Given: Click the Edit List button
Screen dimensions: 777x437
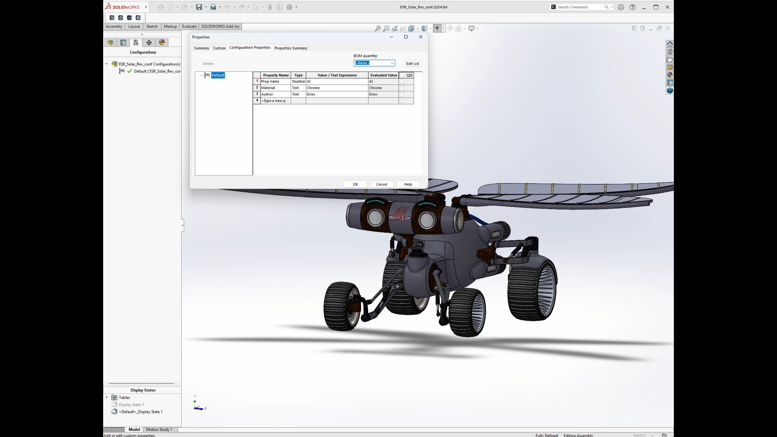Looking at the screenshot, I should [412, 64].
